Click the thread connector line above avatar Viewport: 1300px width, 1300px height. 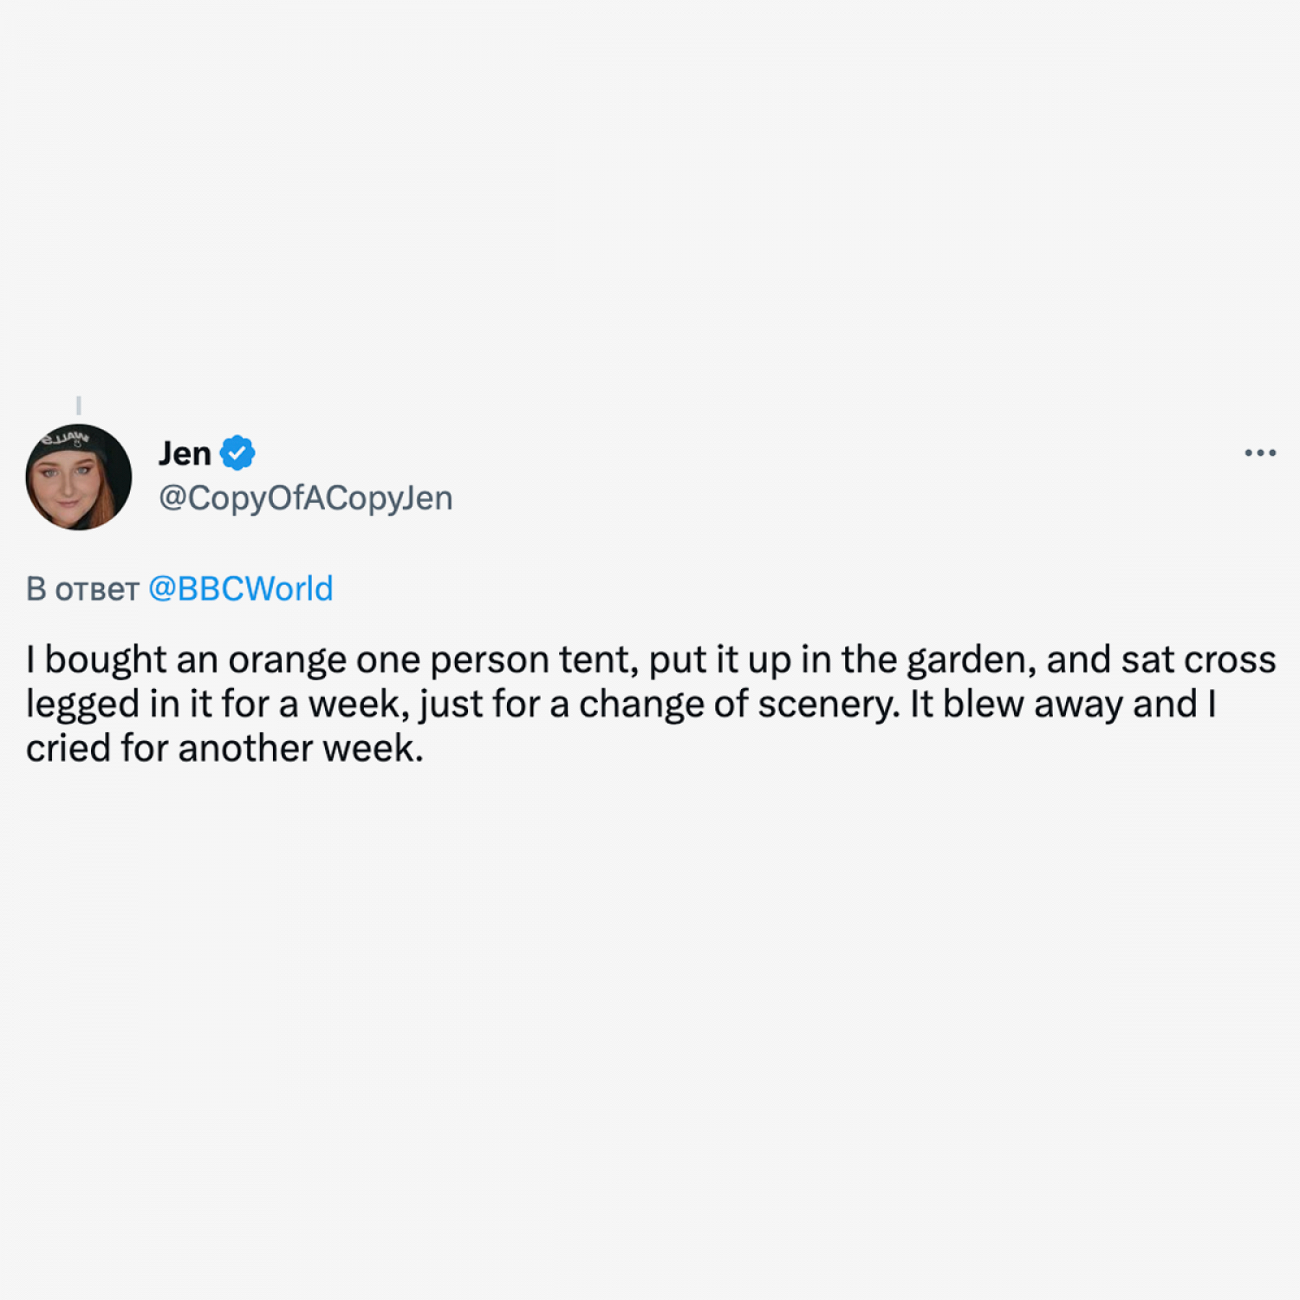(x=79, y=405)
